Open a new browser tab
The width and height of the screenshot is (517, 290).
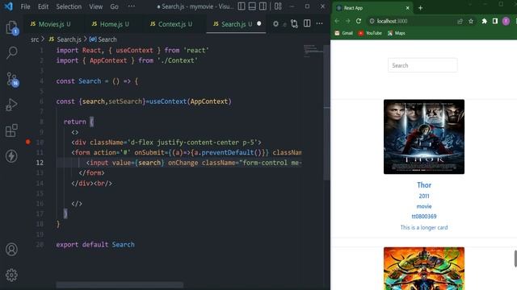click(420, 8)
